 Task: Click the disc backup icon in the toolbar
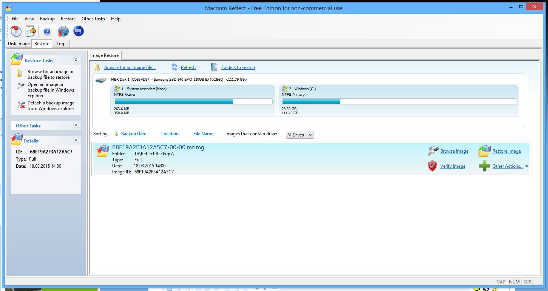tap(15, 31)
